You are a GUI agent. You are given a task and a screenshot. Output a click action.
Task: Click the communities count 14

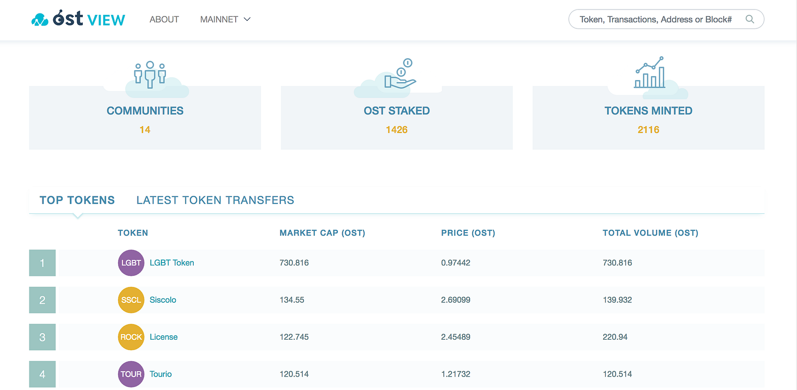point(145,130)
